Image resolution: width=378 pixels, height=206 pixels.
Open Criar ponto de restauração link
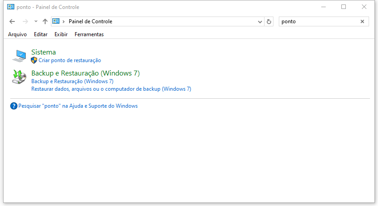(70, 60)
